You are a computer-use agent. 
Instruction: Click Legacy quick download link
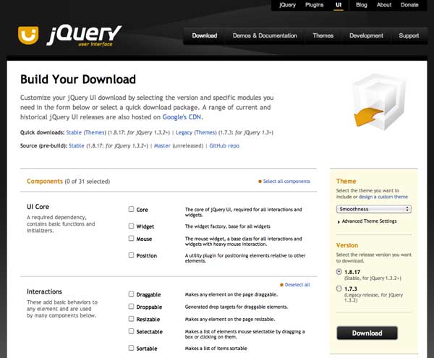tap(184, 132)
